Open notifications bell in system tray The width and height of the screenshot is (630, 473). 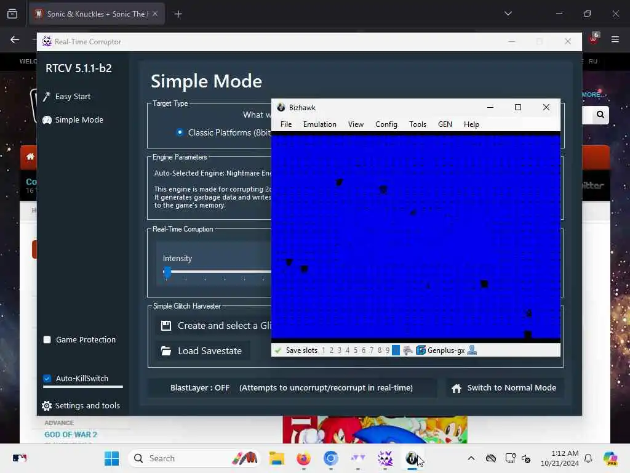(588, 458)
